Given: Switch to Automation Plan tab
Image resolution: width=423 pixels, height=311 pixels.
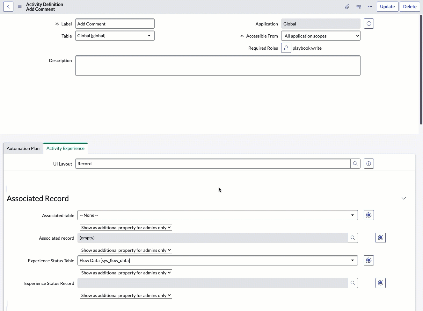Looking at the screenshot, I should (x=23, y=148).
